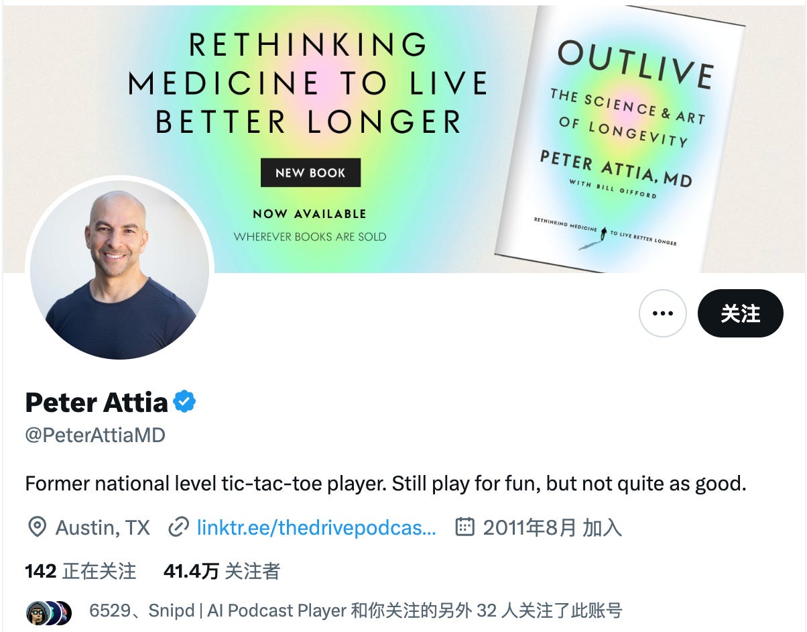The image size is (807, 632).
Task: Open the three-dot more options menu
Action: pos(662,313)
